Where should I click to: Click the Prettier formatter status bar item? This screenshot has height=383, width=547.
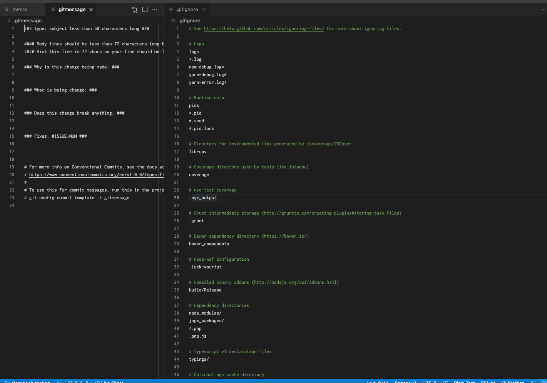click(515, 382)
